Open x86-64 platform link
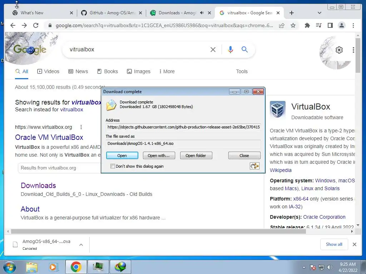Viewport: 366px width, 274px height. point(301,199)
